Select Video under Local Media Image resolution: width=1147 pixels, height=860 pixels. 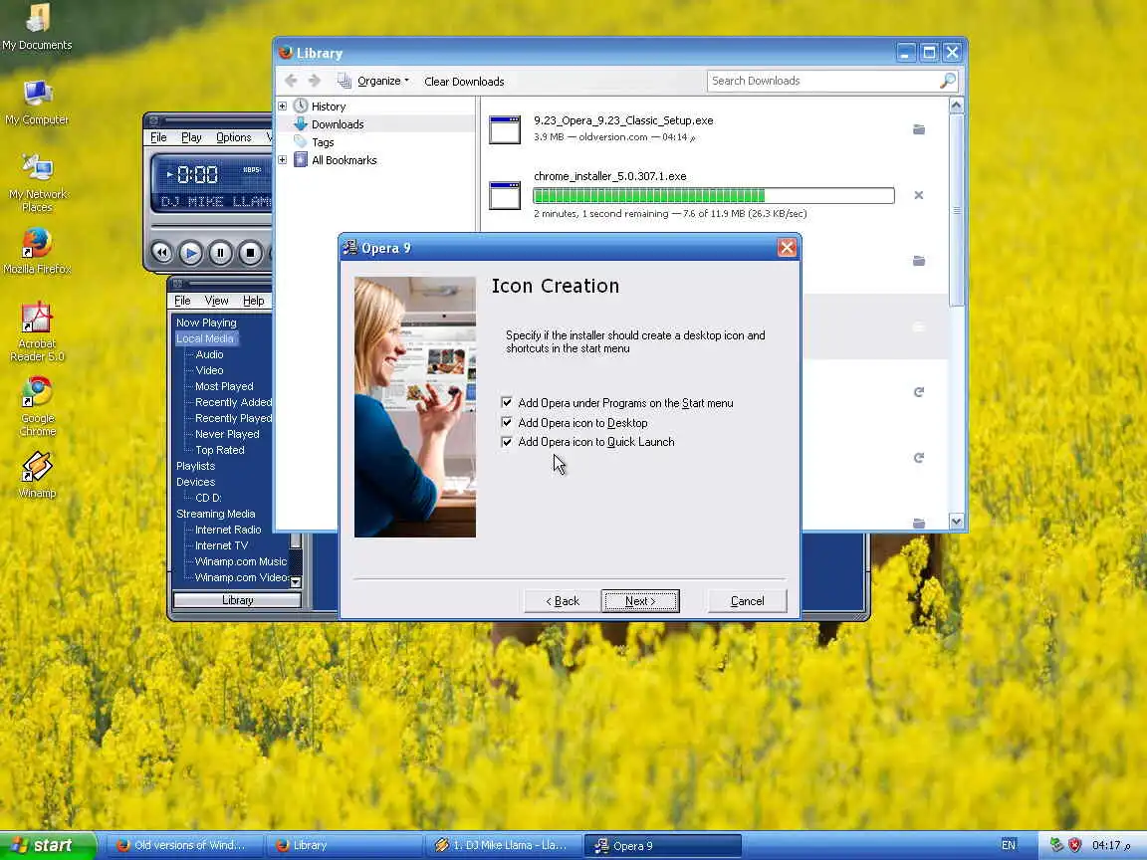pyautogui.click(x=209, y=370)
